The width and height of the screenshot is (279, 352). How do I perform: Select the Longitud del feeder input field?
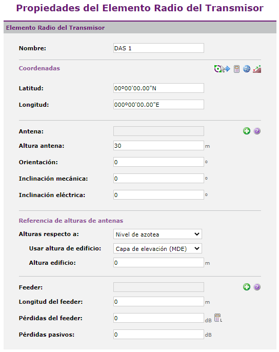tap(158, 302)
